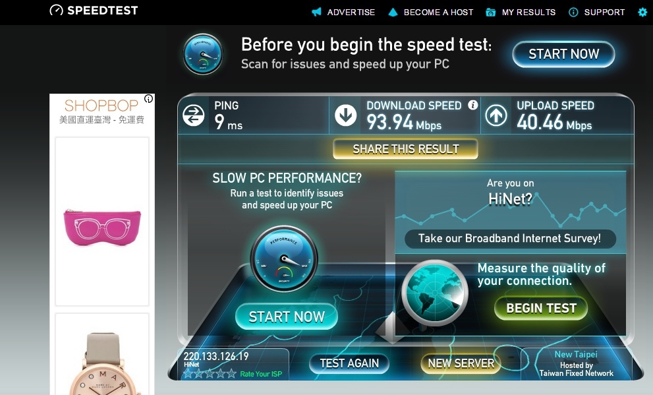Click the globe radar icon
This screenshot has height=395, width=653.
434,293
